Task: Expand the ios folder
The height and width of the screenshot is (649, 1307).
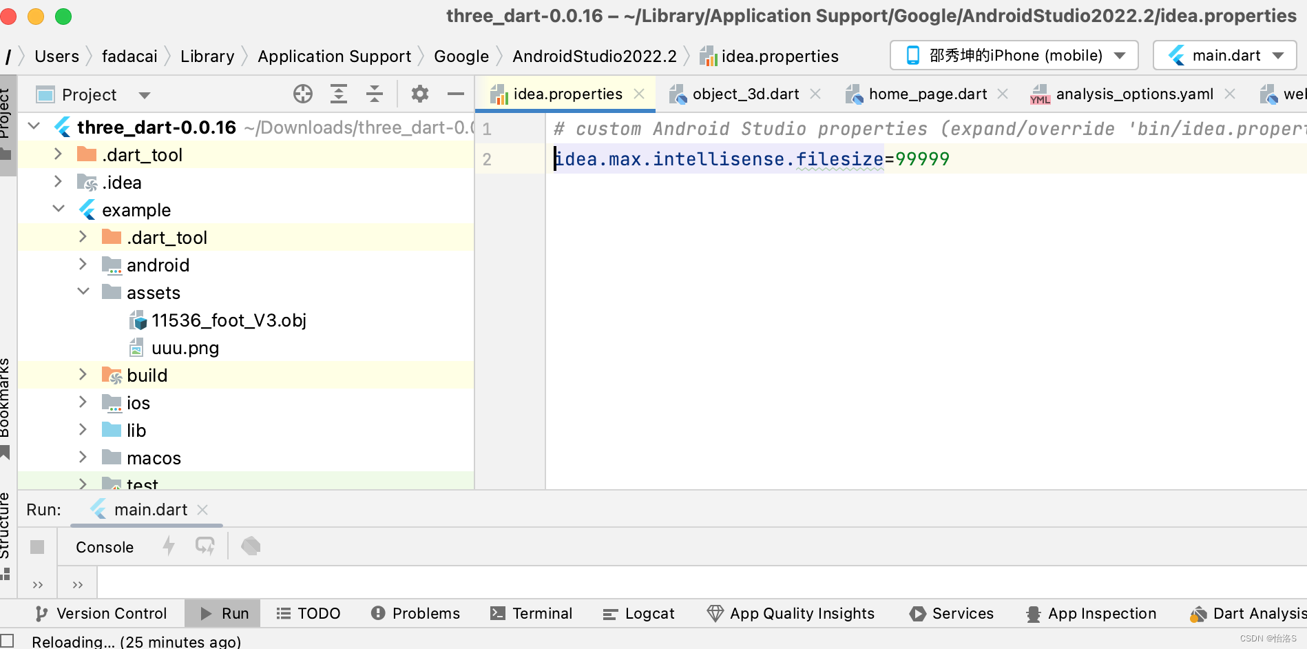Action: click(83, 402)
